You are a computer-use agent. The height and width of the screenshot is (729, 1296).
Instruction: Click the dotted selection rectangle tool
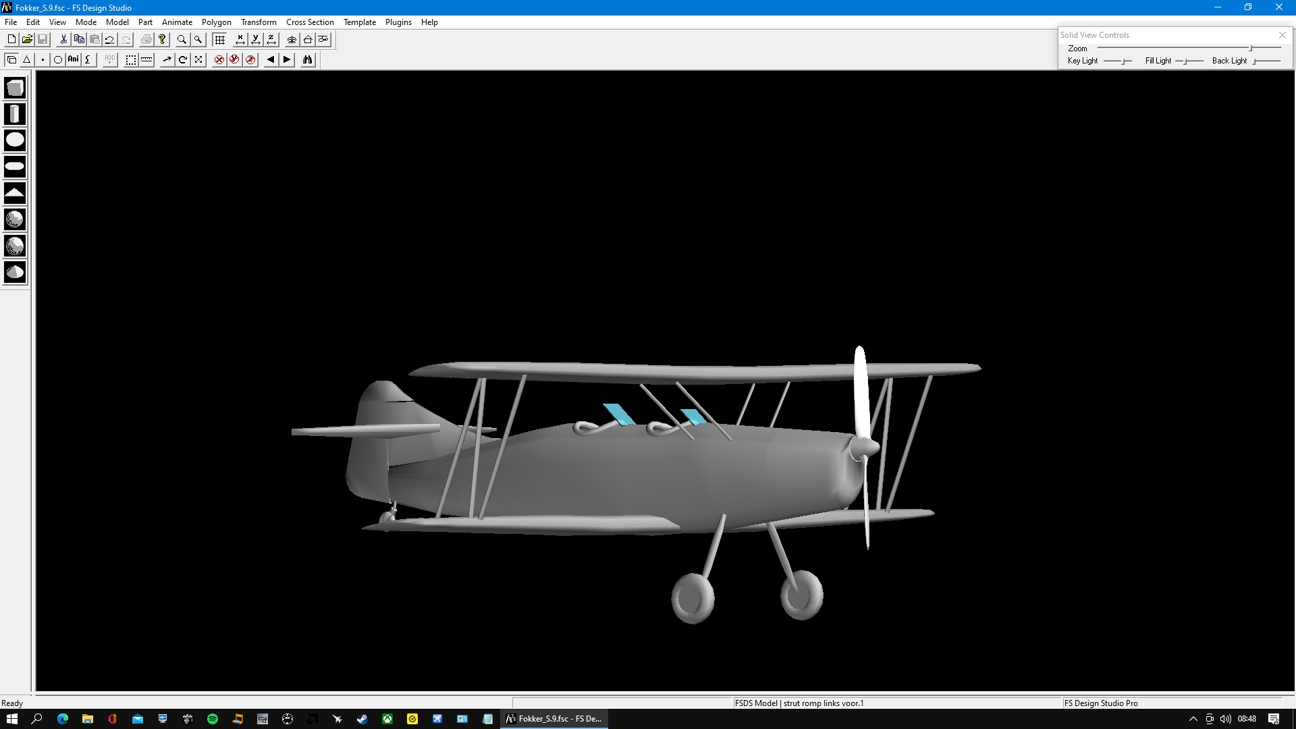(131, 60)
